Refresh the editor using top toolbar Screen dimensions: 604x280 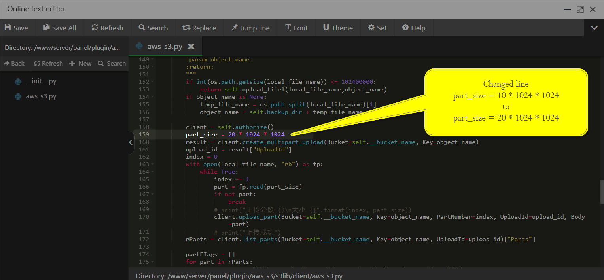(x=107, y=28)
